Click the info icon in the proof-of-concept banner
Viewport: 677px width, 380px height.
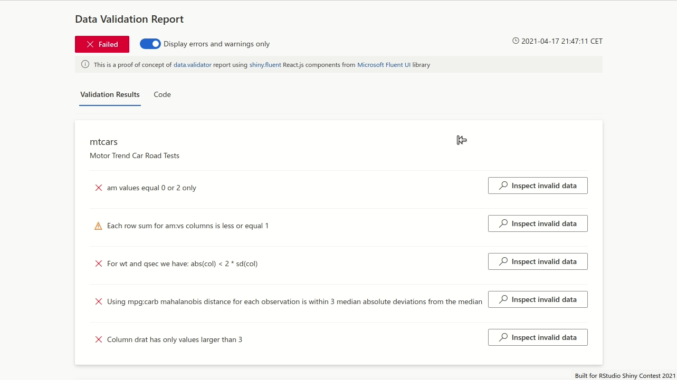tap(85, 64)
